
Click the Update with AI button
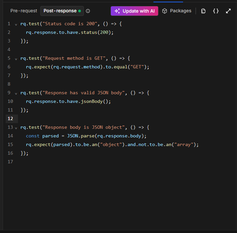(x=134, y=11)
